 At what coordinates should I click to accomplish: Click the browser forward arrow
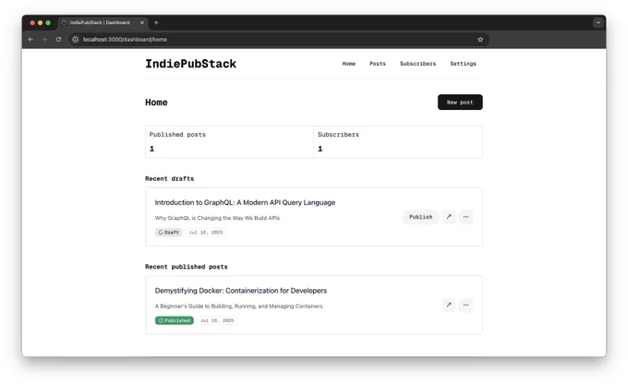(44, 39)
